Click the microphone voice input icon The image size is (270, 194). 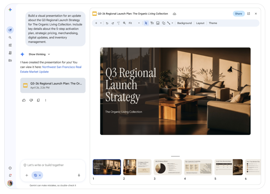tap(79, 175)
